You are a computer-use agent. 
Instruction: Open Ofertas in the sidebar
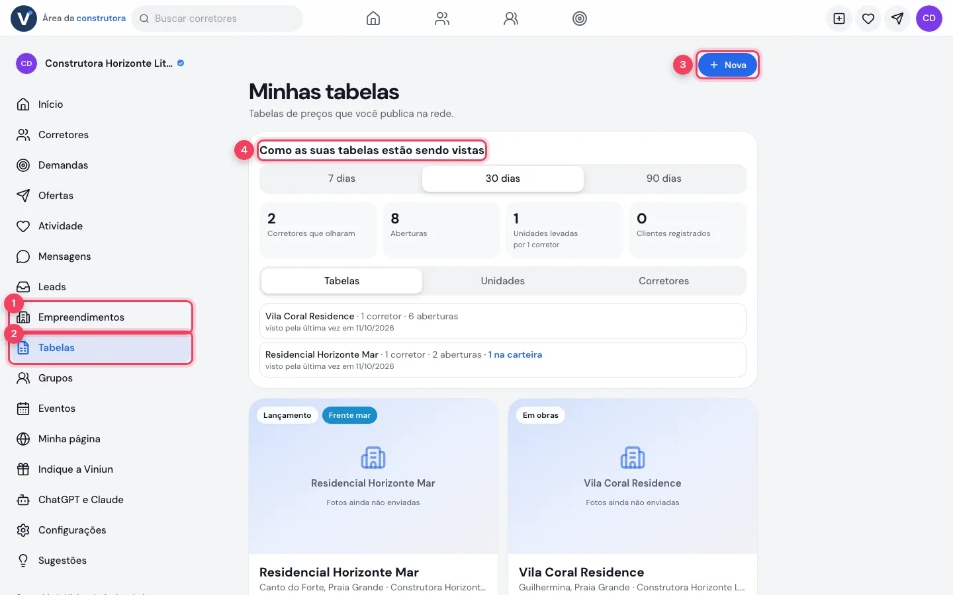click(101, 196)
